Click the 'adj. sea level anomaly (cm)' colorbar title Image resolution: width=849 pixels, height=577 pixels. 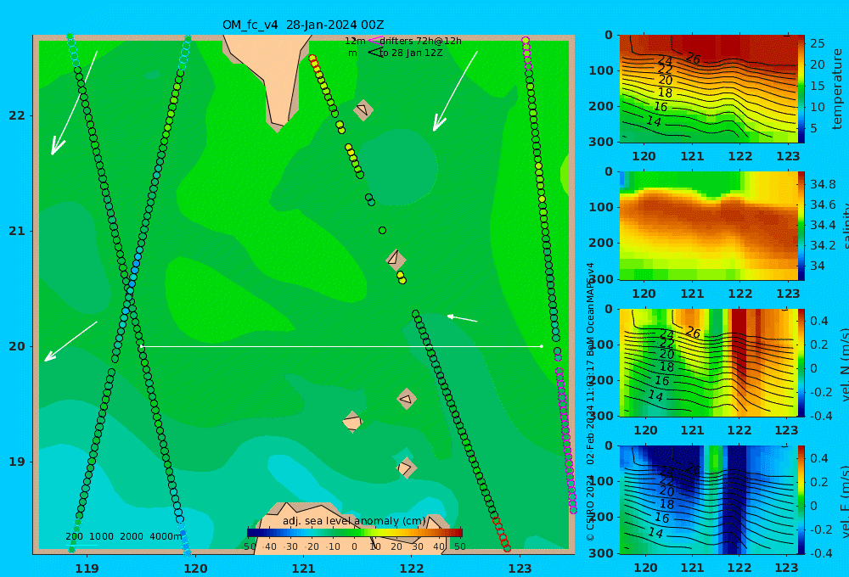coord(355,521)
